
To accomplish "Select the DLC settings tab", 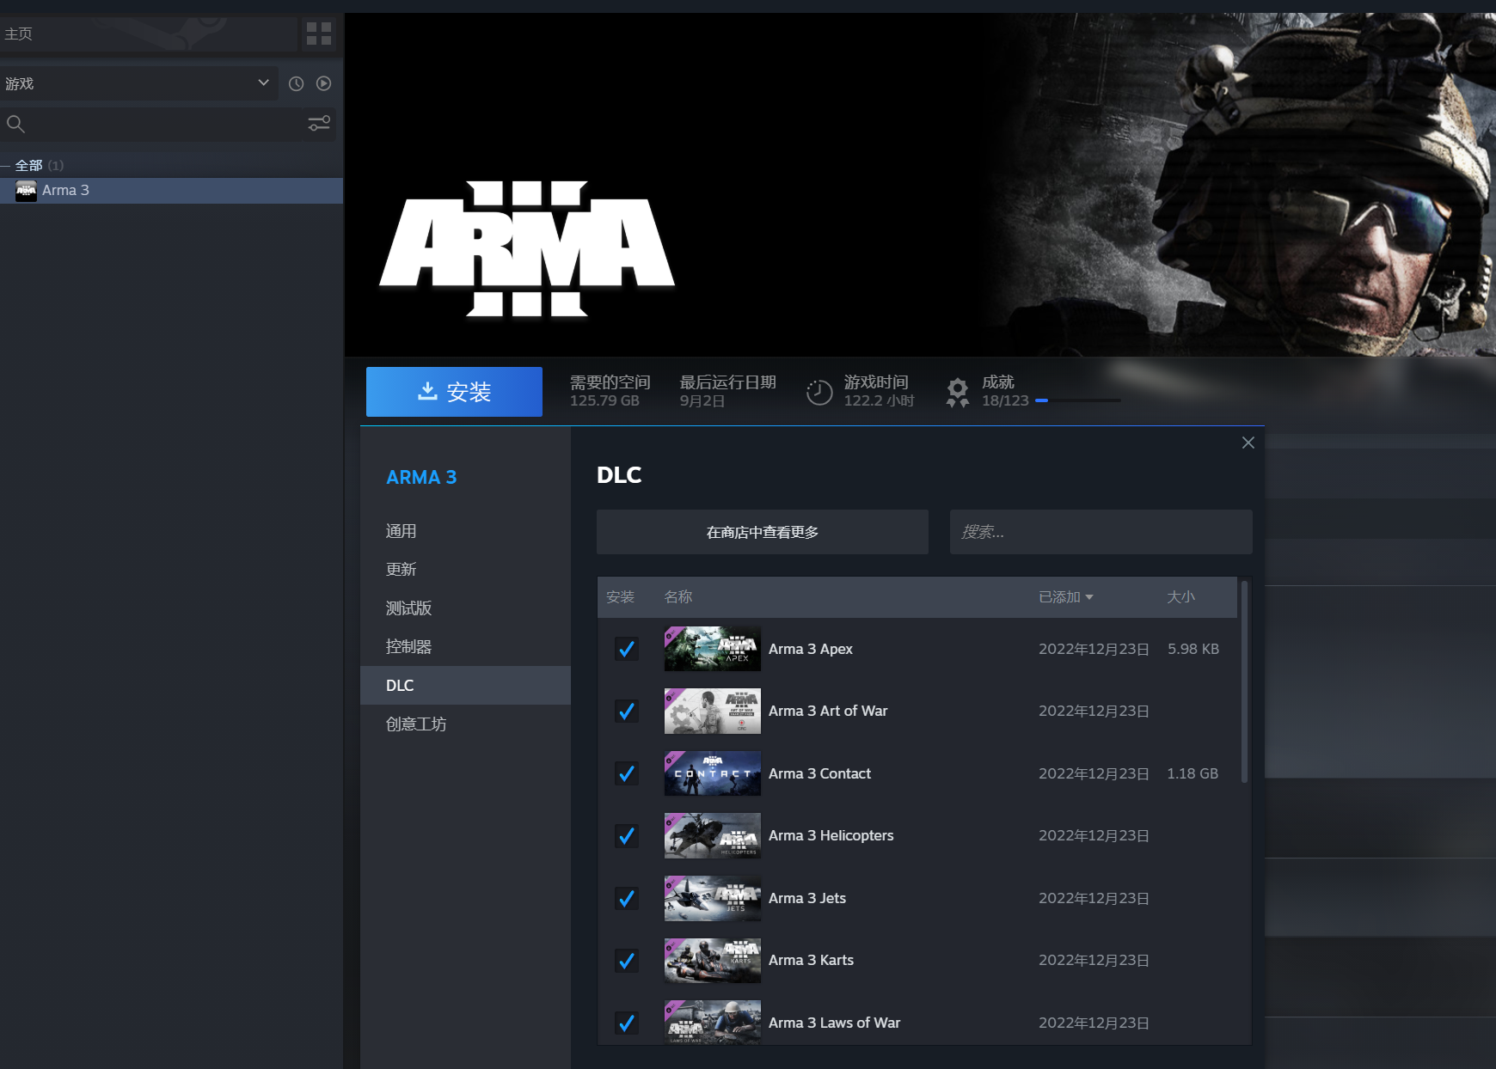I will point(465,685).
